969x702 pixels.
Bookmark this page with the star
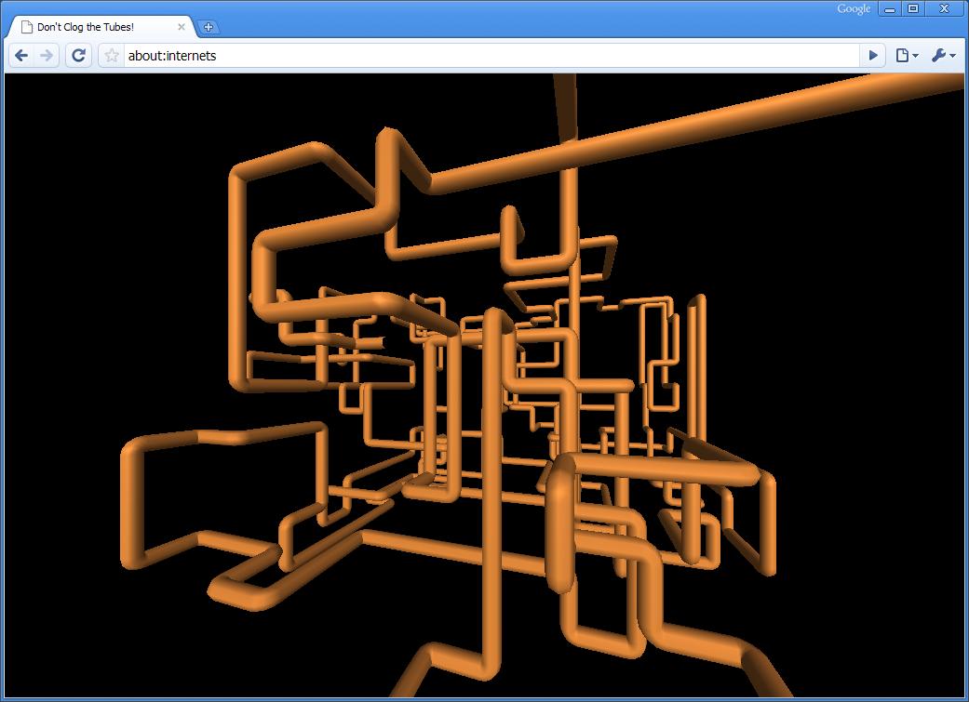coord(112,56)
